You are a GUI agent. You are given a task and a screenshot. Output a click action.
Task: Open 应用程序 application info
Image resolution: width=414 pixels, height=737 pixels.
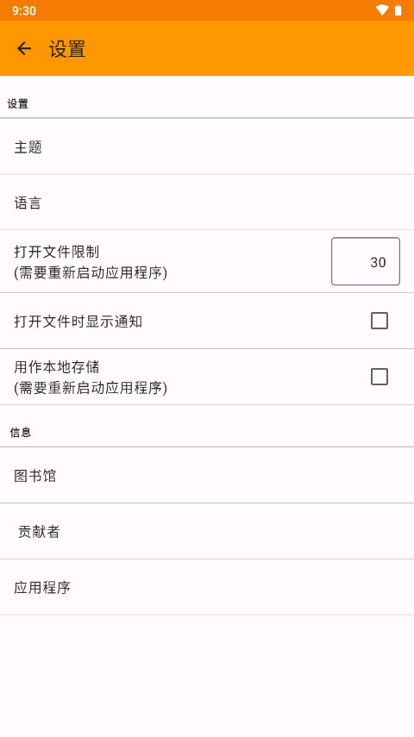[207, 587]
